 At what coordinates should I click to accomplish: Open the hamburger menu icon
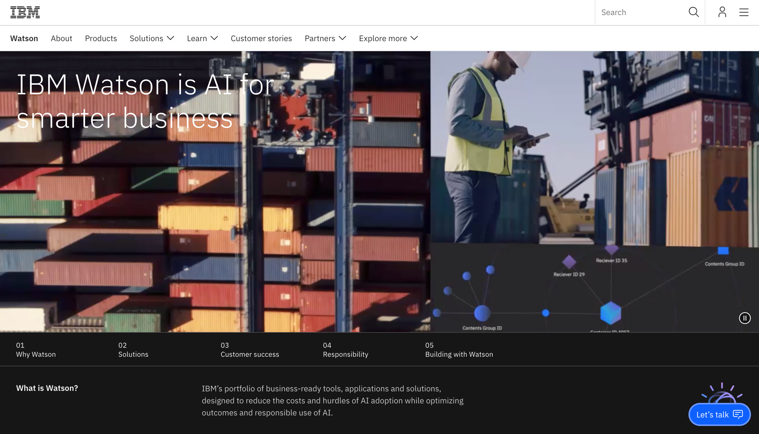coord(744,12)
